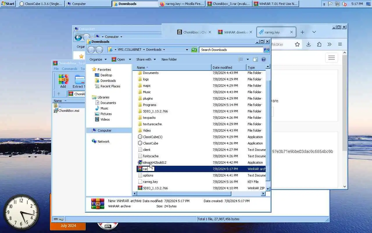Switch to ClassiCube 1.3.6 taskbar button
The height and width of the screenshot is (233, 372).
41,4
